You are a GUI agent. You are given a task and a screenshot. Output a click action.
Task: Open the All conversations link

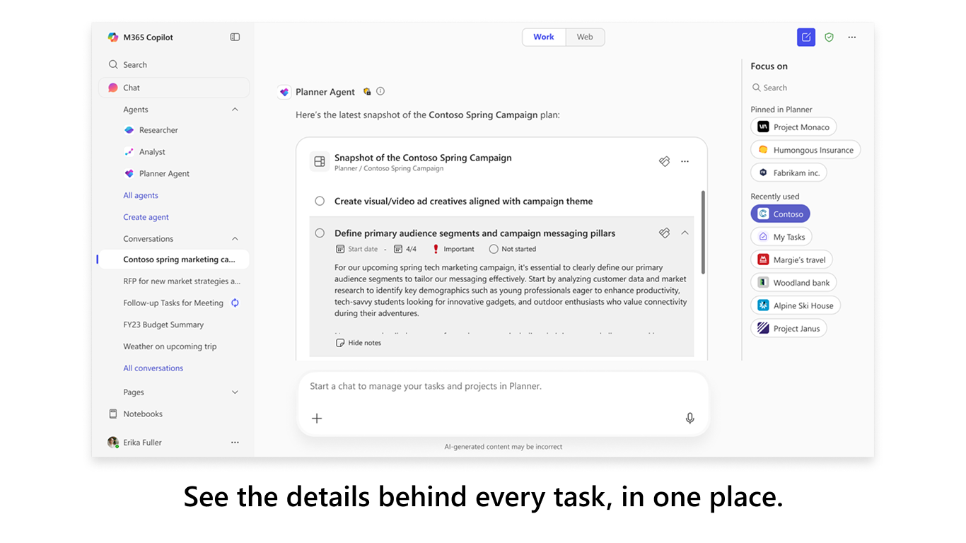(x=153, y=368)
